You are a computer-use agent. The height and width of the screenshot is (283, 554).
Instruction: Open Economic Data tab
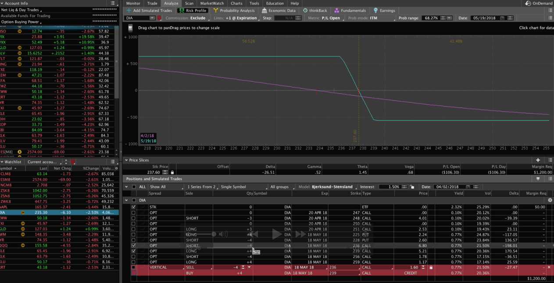279,11
